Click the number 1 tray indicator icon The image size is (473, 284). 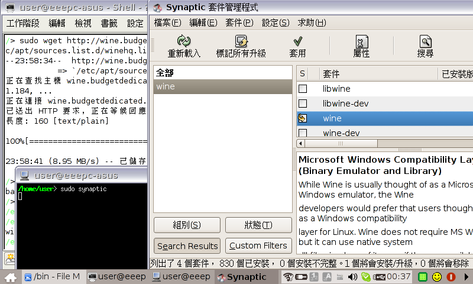[x=314, y=277]
